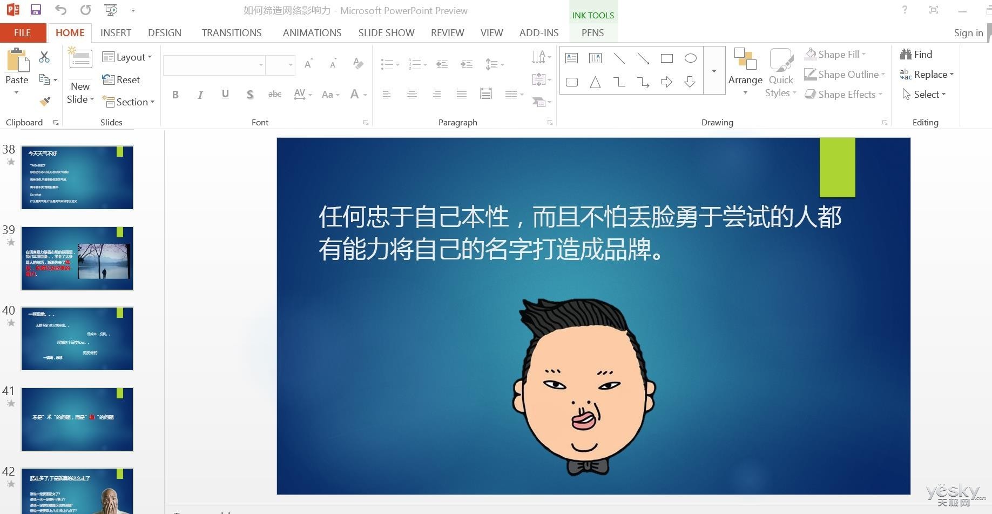Align text right in Paragraph group

[x=436, y=94]
